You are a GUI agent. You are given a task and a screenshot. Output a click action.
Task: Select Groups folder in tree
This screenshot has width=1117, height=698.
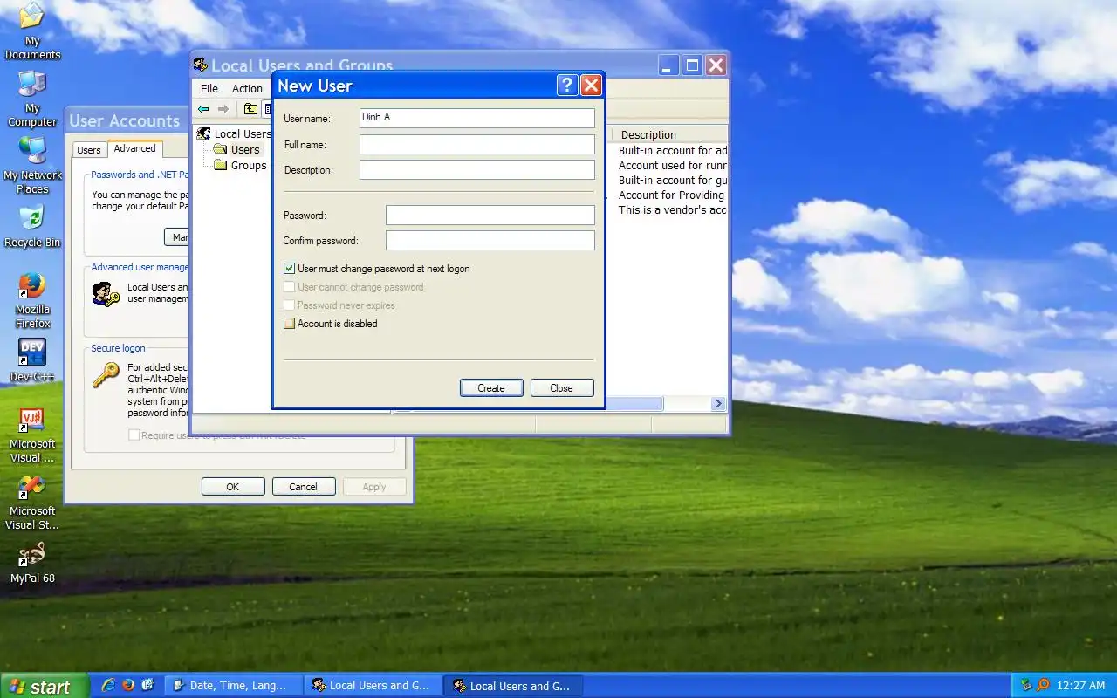pos(240,165)
